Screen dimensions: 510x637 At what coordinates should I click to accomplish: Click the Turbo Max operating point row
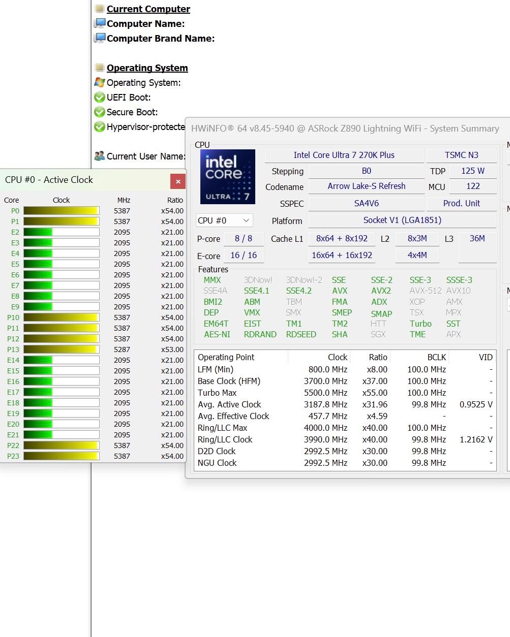(x=345, y=393)
